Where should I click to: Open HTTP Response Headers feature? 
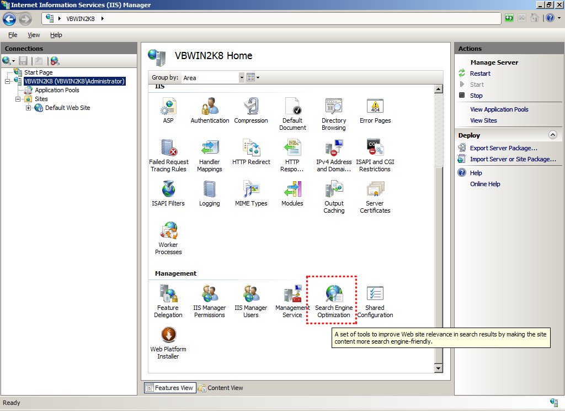292,155
